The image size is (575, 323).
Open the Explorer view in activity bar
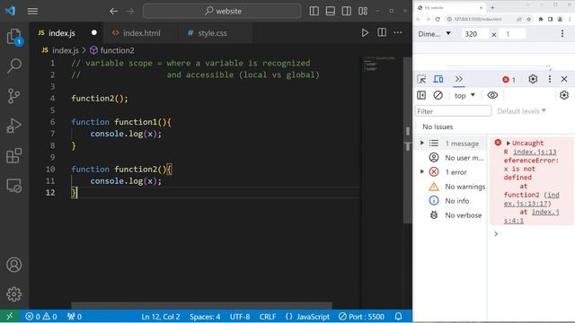(x=14, y=37)
